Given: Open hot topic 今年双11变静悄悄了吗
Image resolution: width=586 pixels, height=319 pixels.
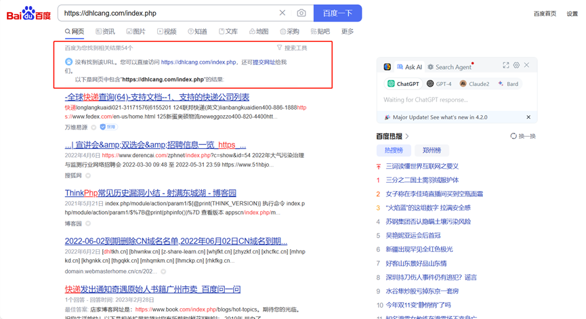Looking at the screenshot, I should click(x=418, y=305).
